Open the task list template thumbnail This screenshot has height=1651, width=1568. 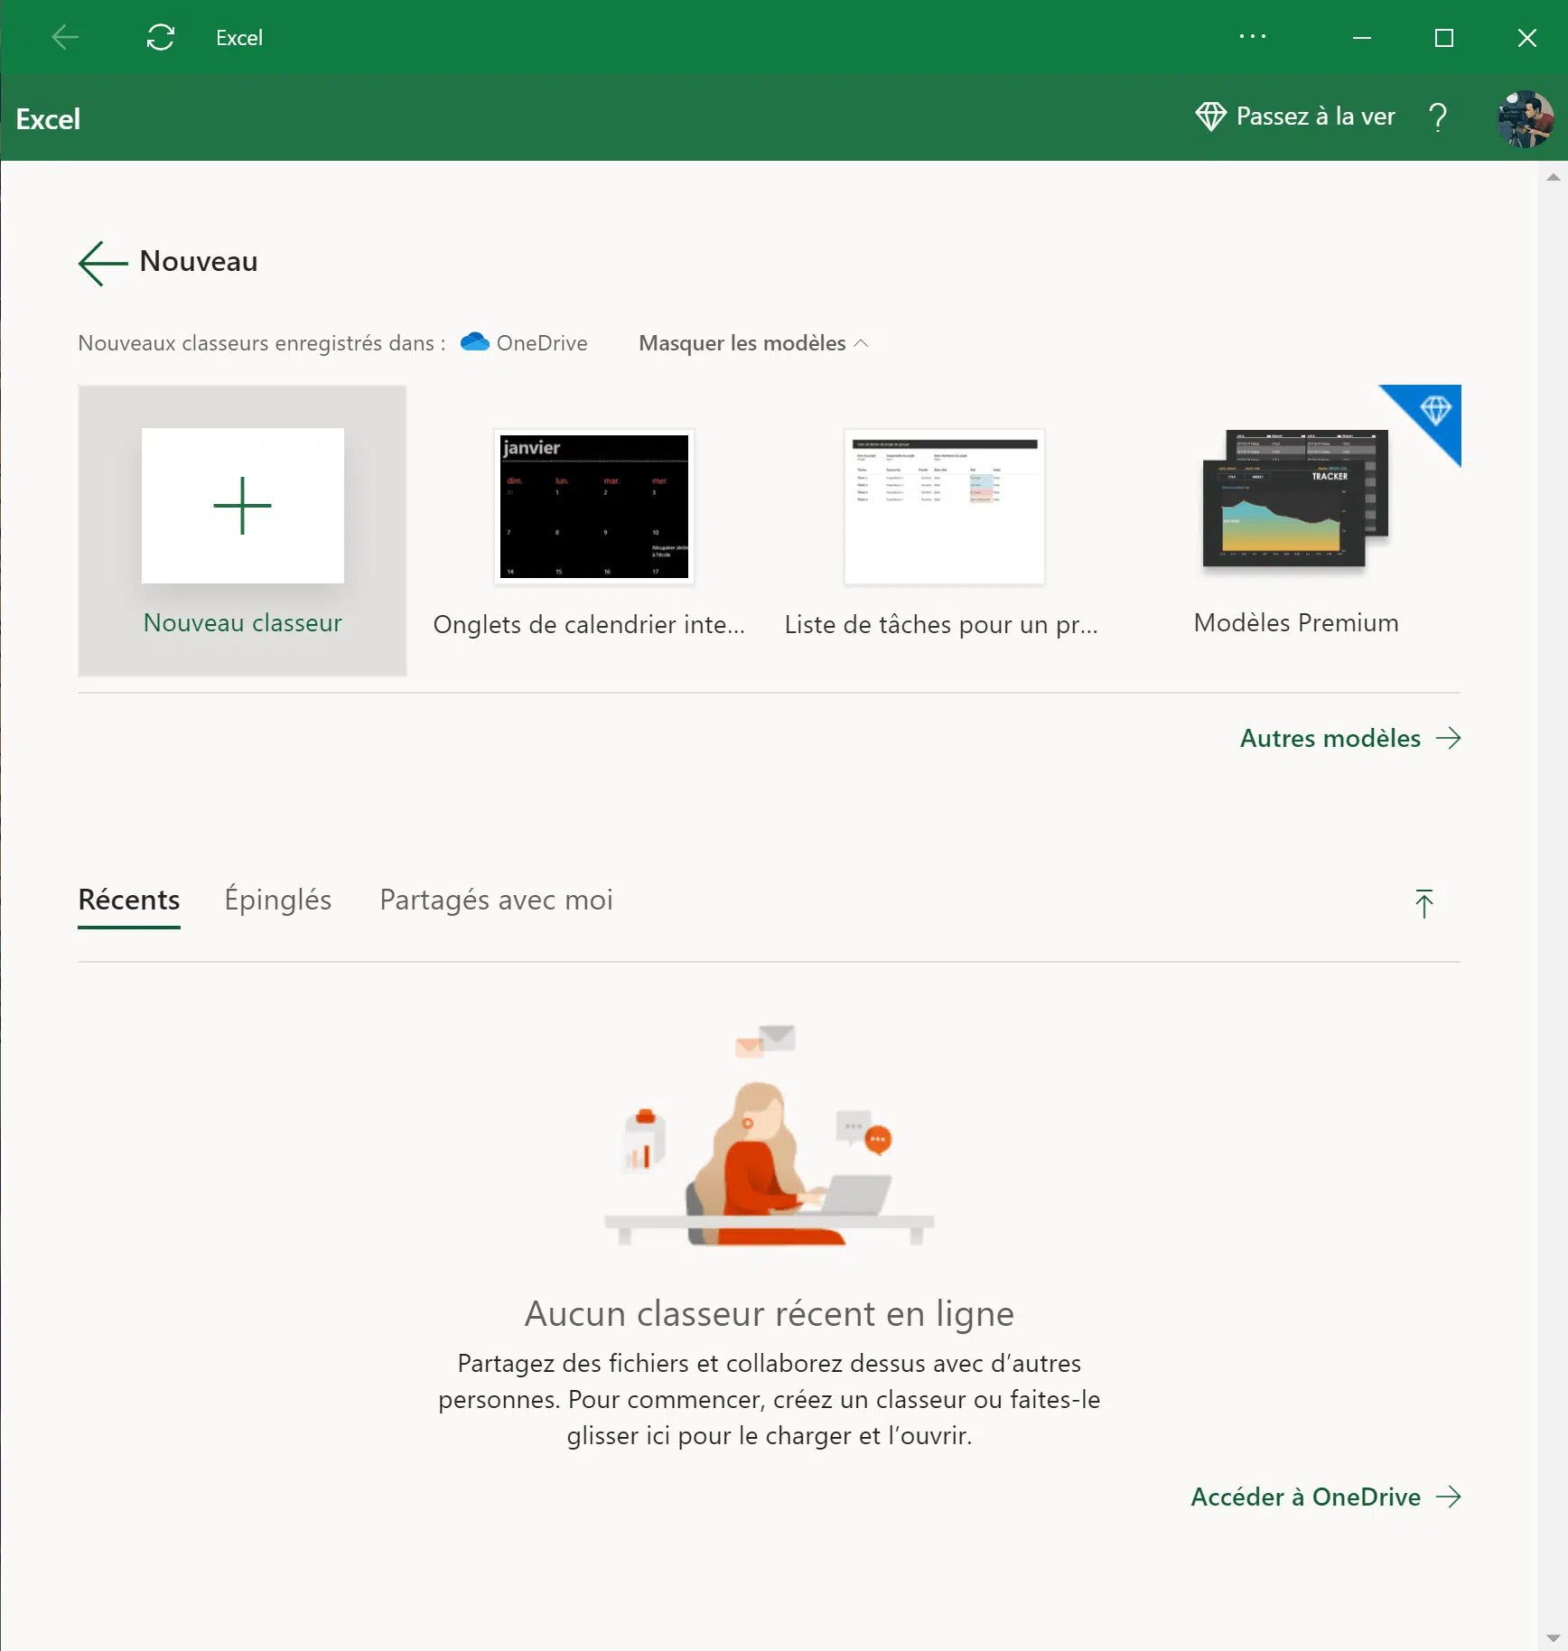tap(945, 506)
